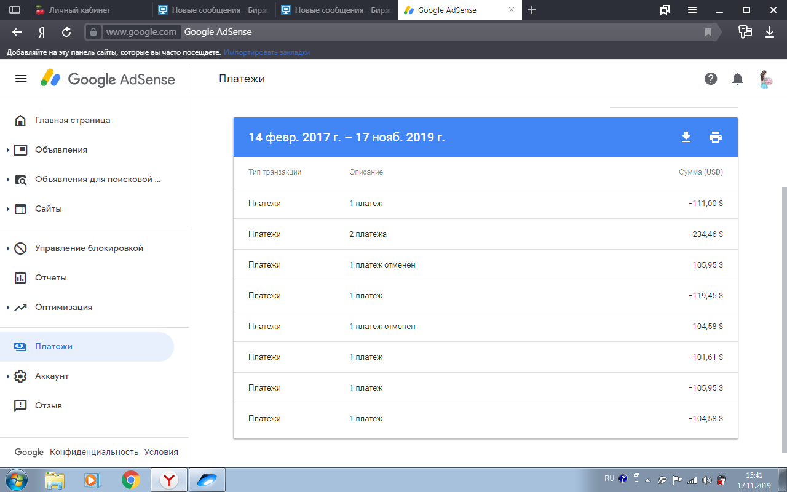The width and height of the screenshot is (787, 492).
Task: Expand the Оптимизация sidebar section
Action: (8, 307)
